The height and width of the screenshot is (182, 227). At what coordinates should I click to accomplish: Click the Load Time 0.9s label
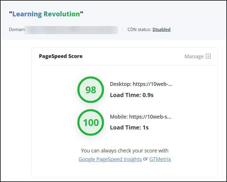[132, 95]
